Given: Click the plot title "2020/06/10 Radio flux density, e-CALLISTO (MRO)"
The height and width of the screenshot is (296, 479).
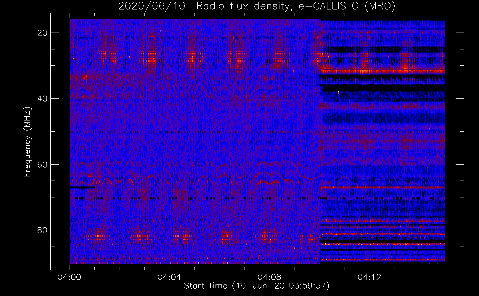Looking at the screenshot, I should point(257,6).
